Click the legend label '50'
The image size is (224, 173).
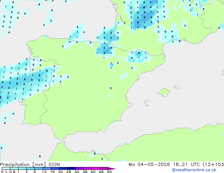tap(109, 172)
